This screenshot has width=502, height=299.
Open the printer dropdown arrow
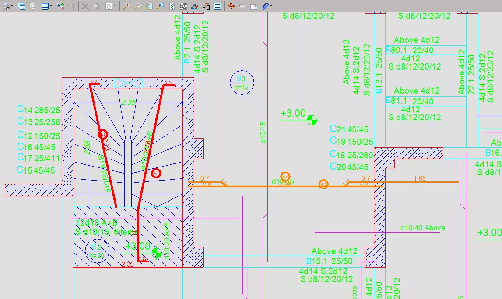[x=12, y=6]
